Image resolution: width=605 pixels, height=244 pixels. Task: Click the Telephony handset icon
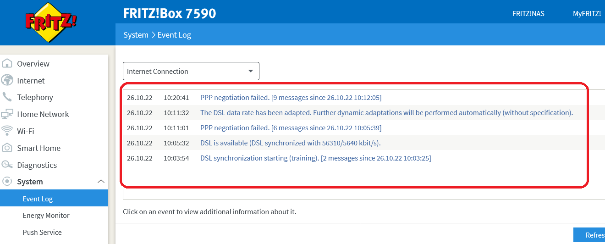tap(7, 97)
